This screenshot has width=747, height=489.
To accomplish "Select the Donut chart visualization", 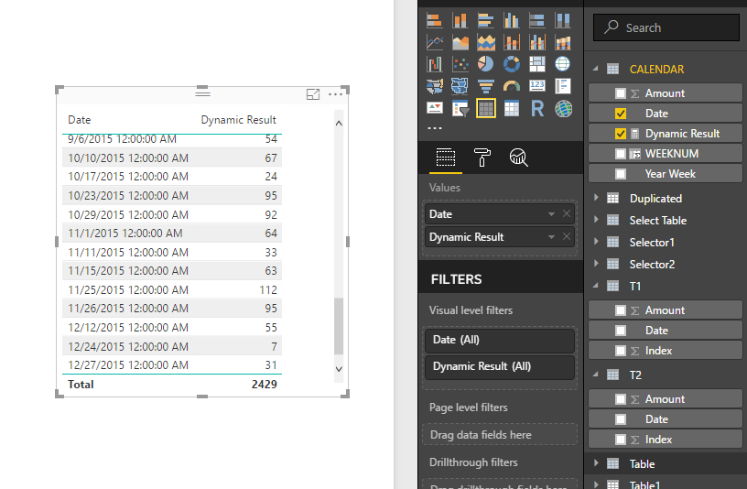I will 512,64.
